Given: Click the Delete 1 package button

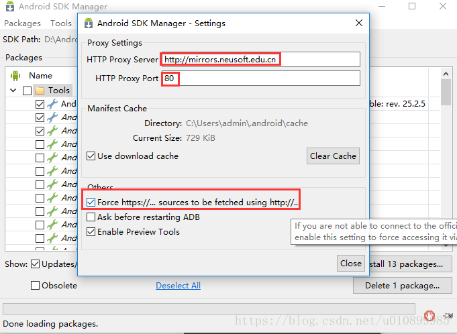Looking at the screenshot, I should (402, 285).
